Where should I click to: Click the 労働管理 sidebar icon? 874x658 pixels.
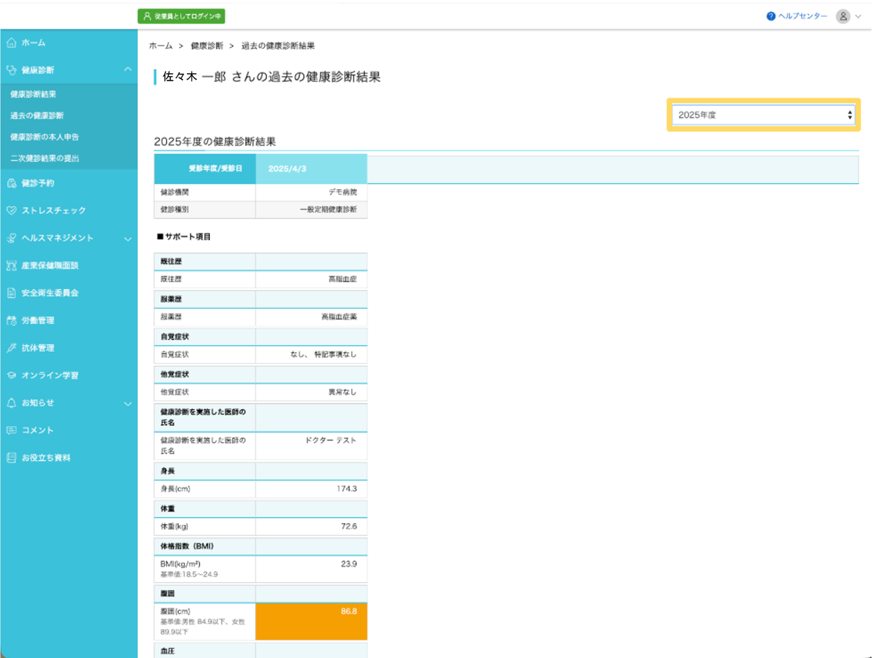11,320
